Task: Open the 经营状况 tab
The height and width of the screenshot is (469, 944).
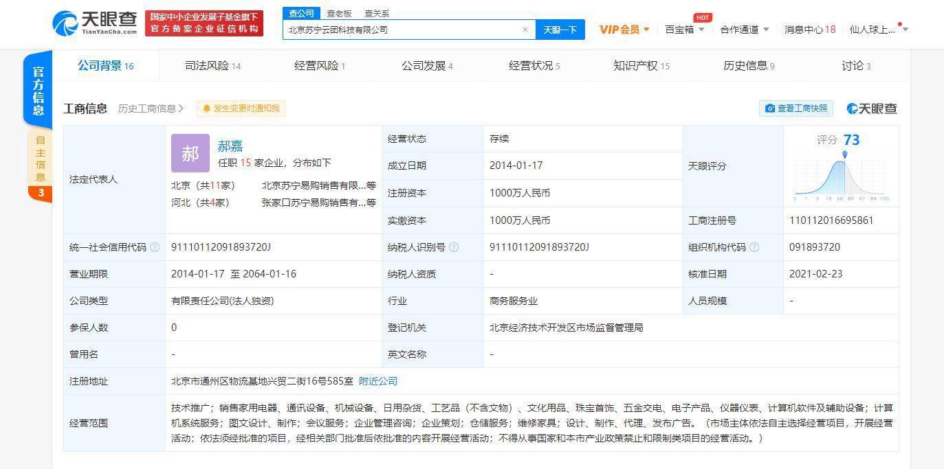Action: point(534,66)
